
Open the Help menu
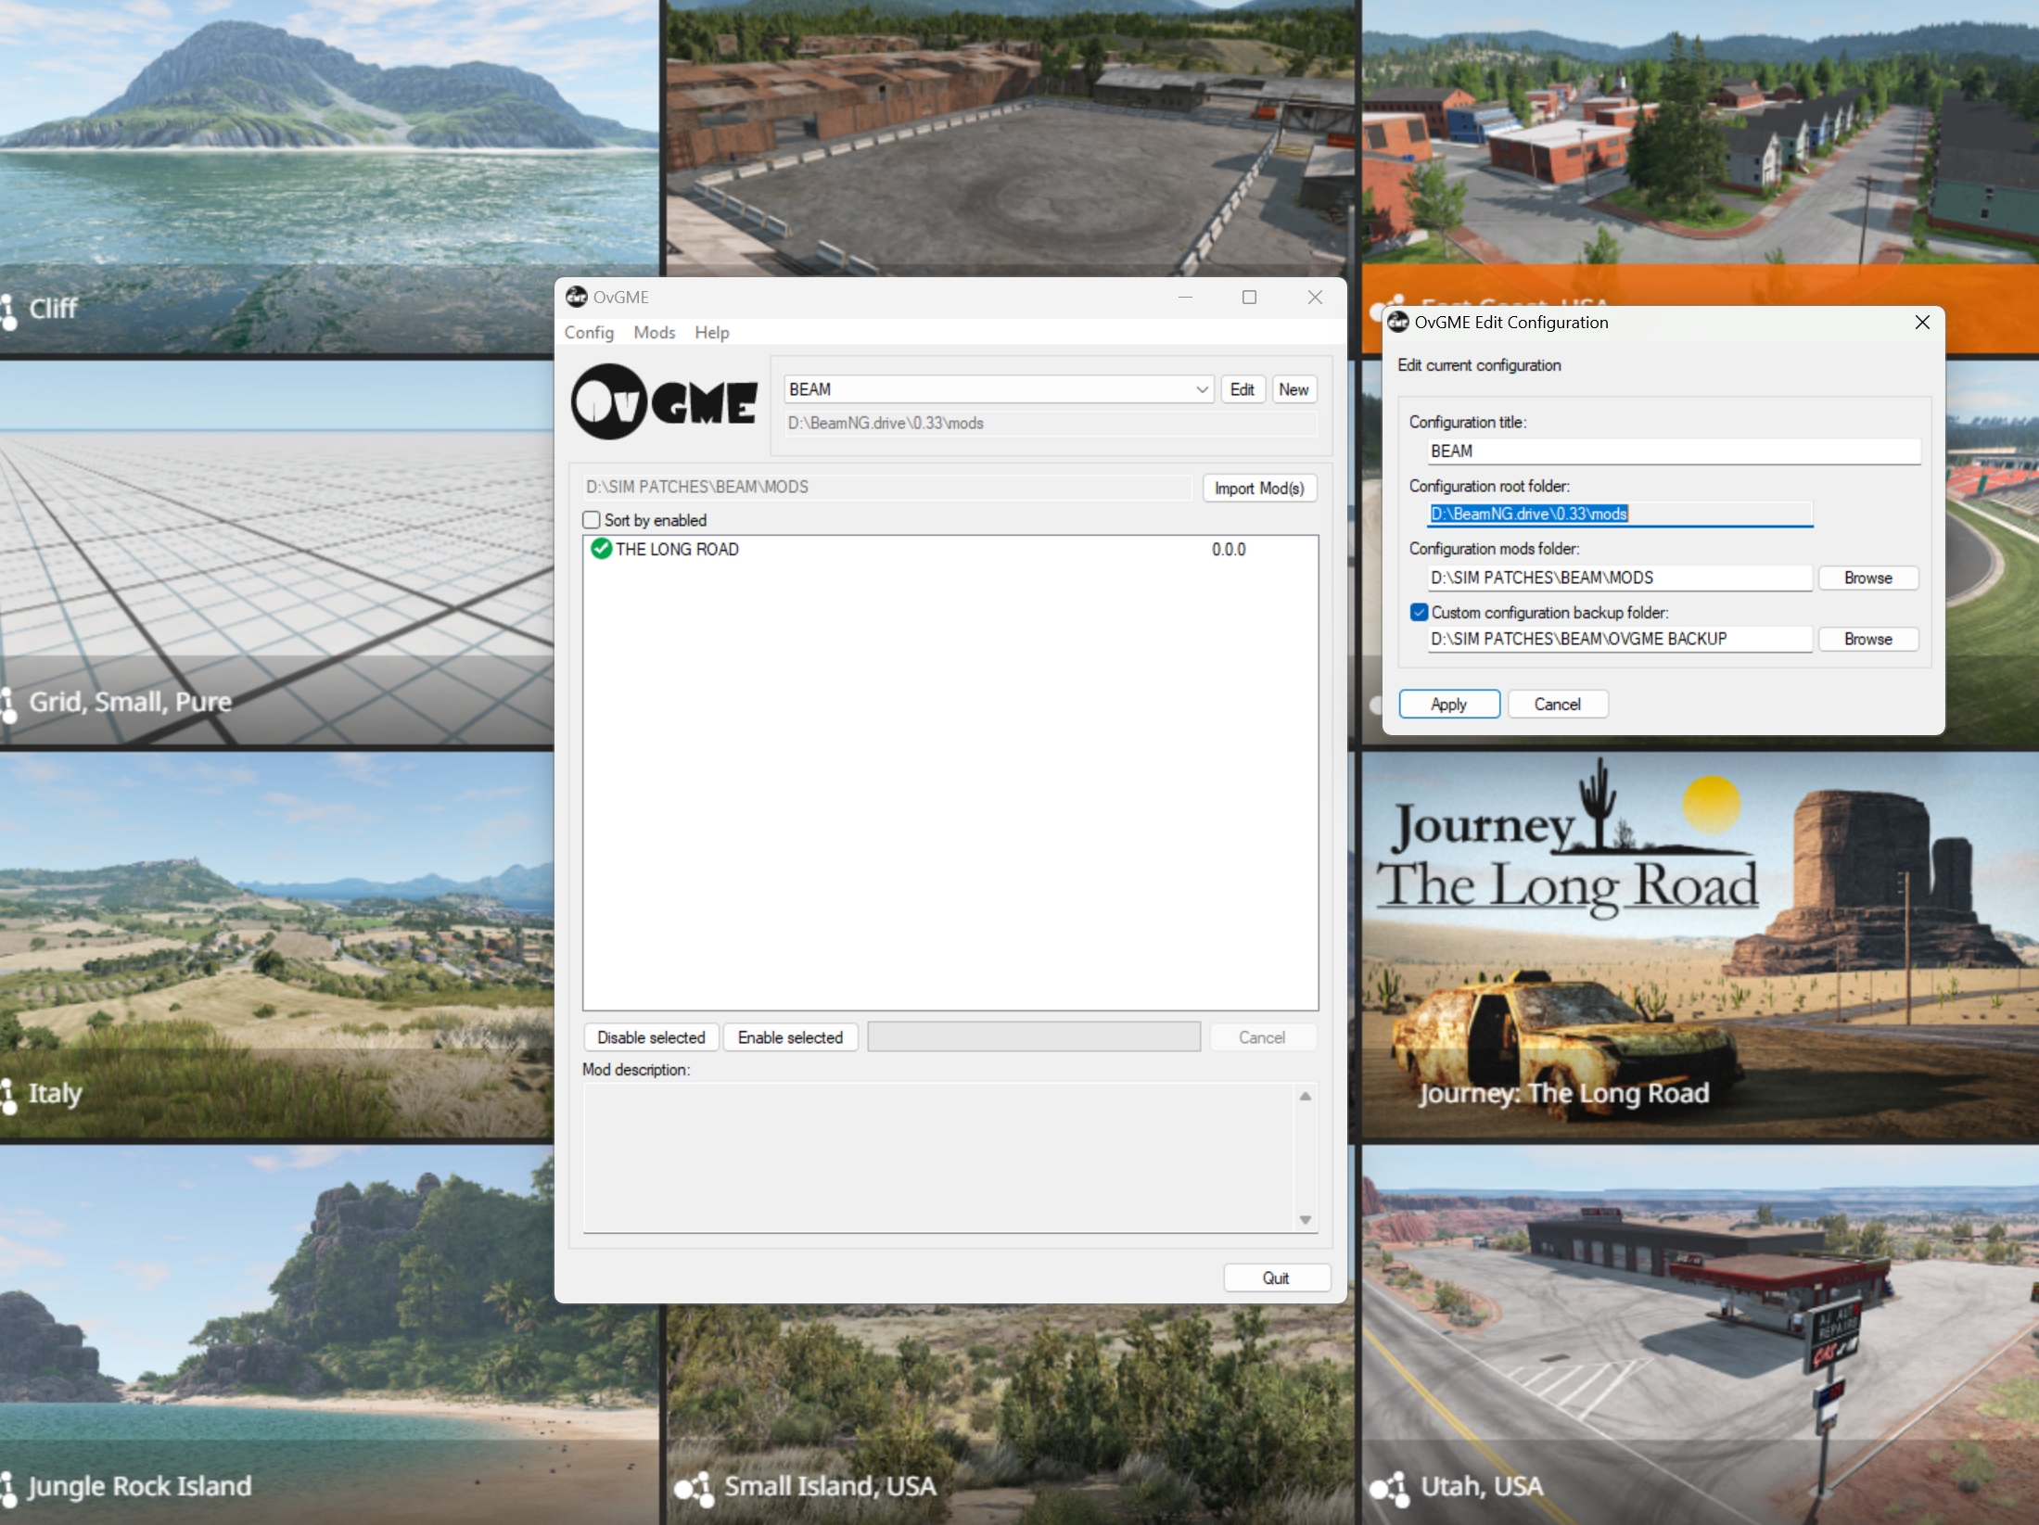pos(711,332)
